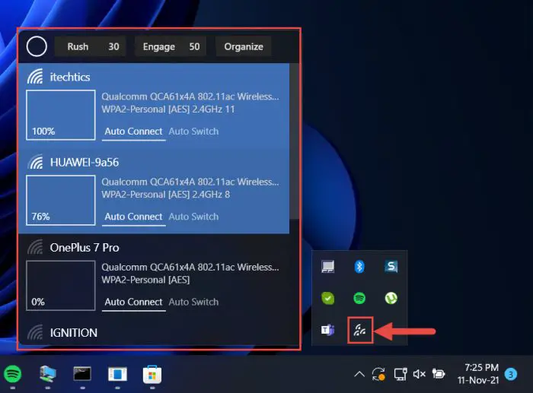Click the Organize button

244,46
